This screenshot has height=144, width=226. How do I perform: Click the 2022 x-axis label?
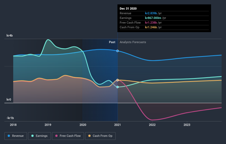tap(152, 125)
